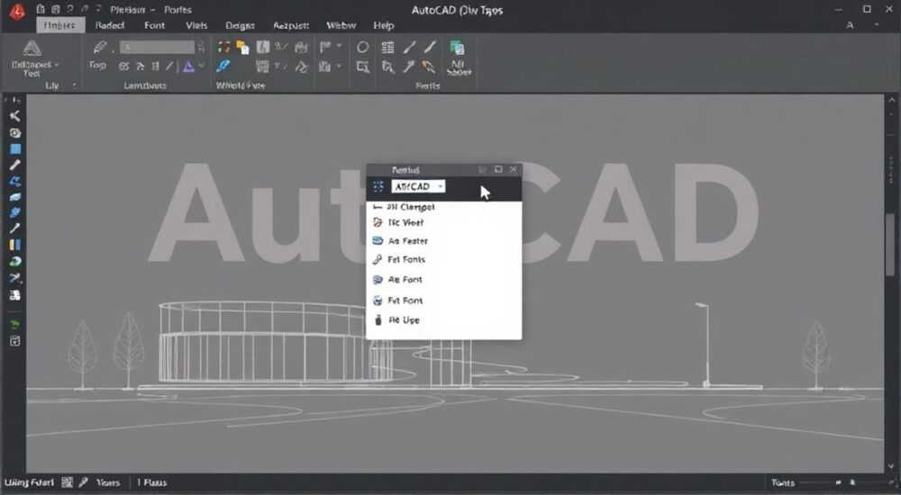Screen dimensions: 901x495
Task: Click the grid icon beside 'Uliing Fuerl' in status bar
Action: click(x=68, y=482)
